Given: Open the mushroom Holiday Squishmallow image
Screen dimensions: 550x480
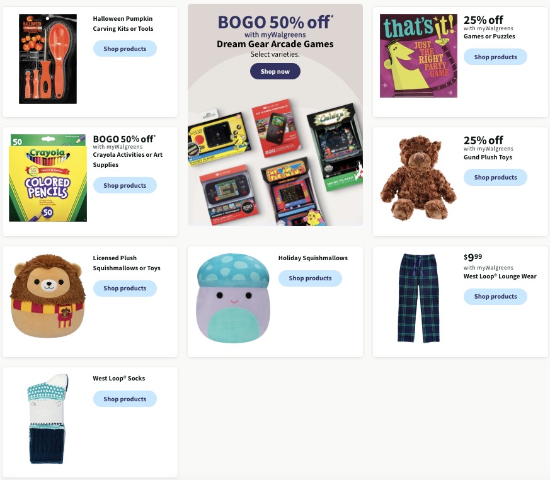Looking at the screenshot, I should pos(233,298).
